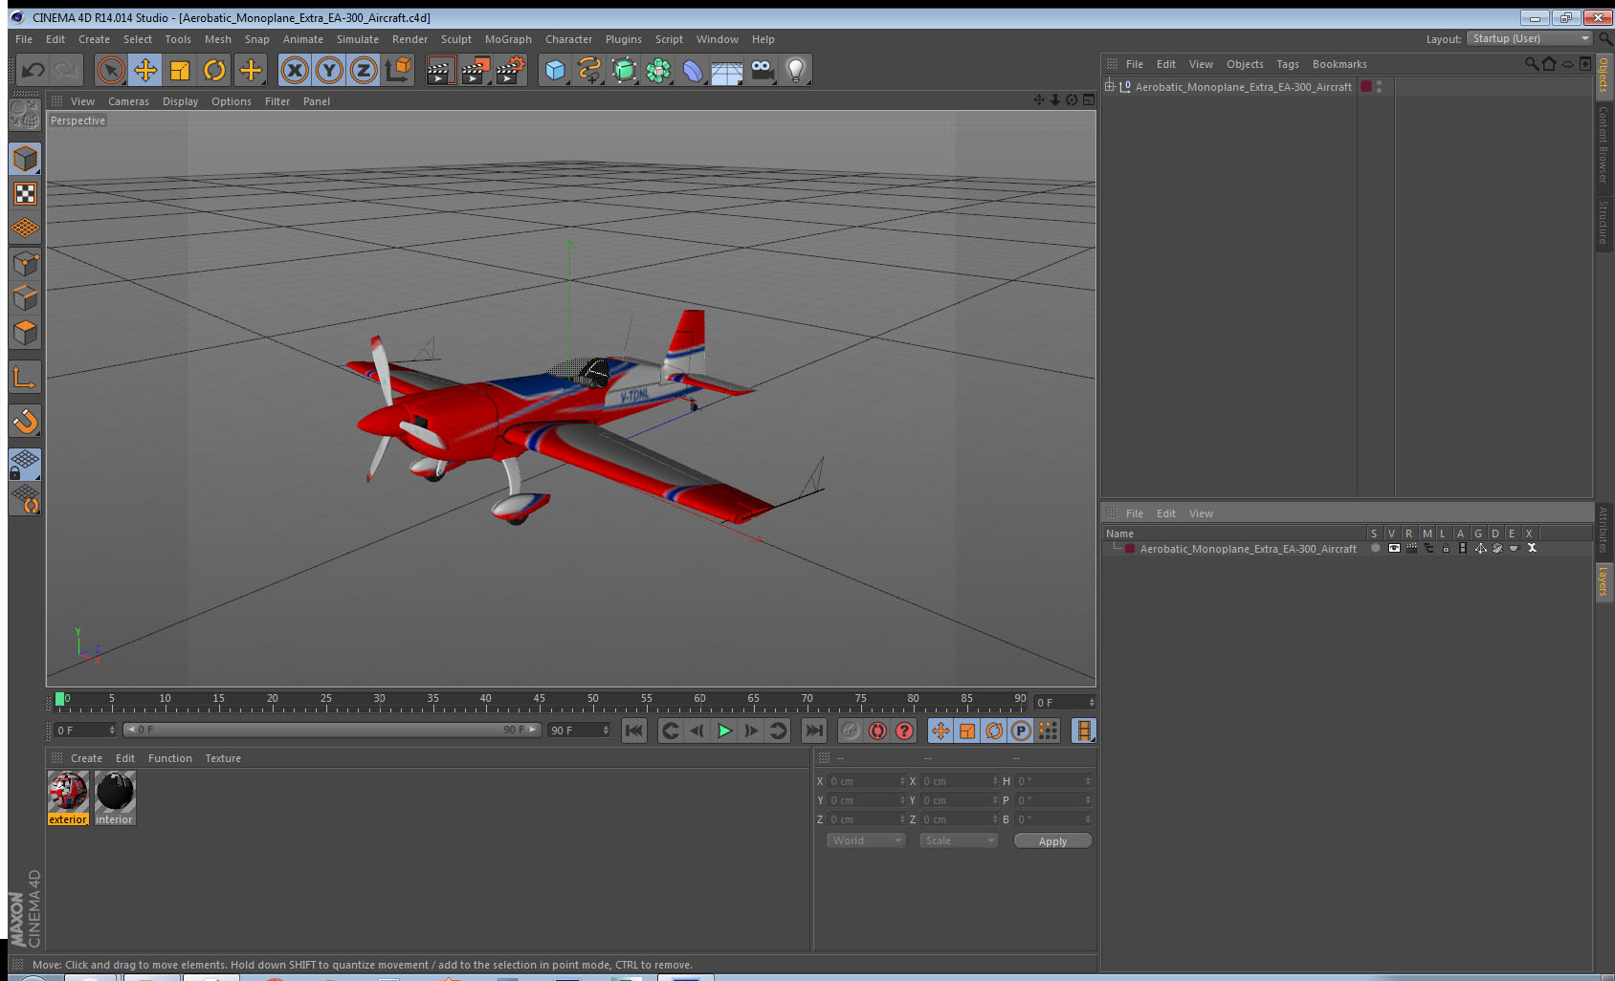Add a HyperNURBS generator object
The width and height of the screenshot is (1615, 981).
click(x=624, y=70)
